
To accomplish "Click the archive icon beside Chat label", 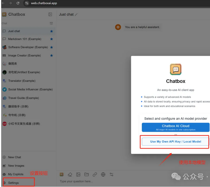I will (x=51, y=23).
